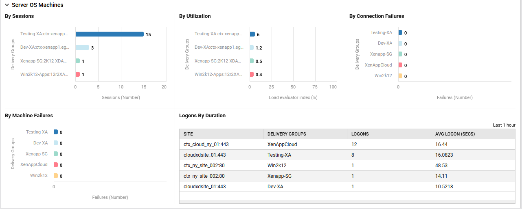Viewport: 522px width, 209px height.
Task: Click Testing-XA utilization bar showing 6
Action: tap(252, 34)
